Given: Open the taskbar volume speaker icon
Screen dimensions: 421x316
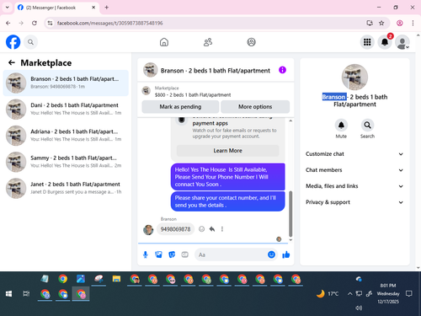Looking at the screenshot, I should [359, 308].
